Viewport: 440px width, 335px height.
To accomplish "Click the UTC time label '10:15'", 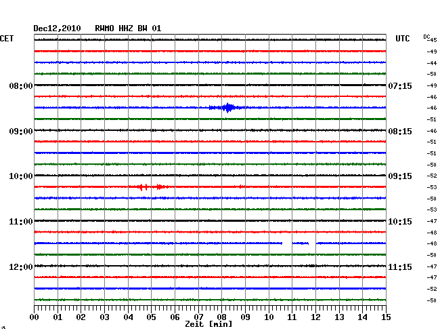I will [400, 222].
